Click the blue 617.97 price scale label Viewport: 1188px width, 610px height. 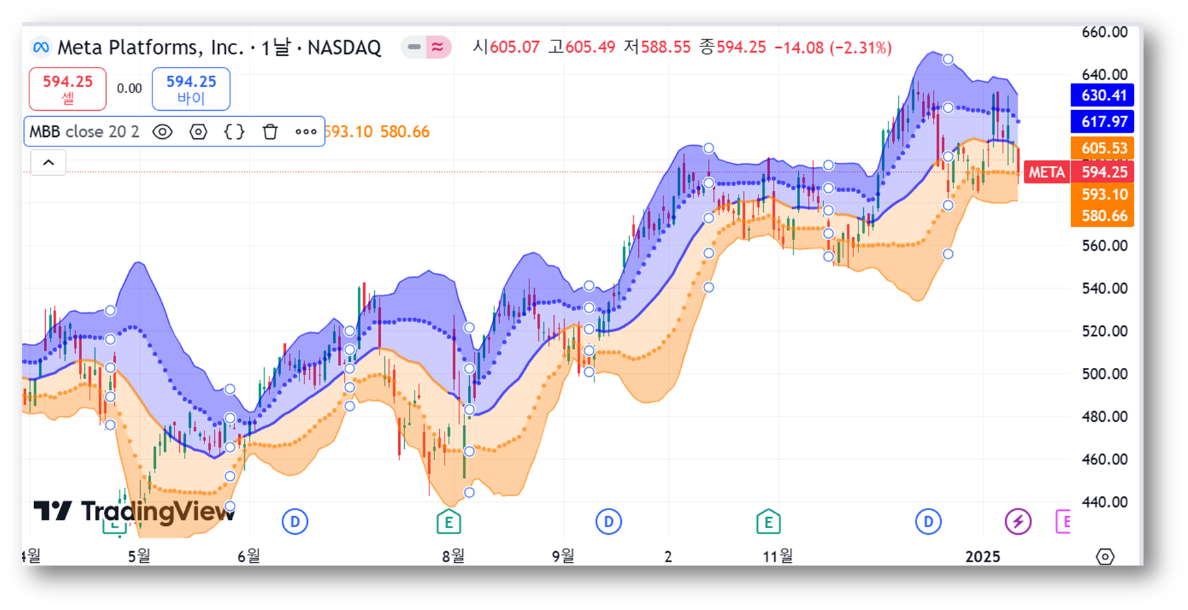click(x=1103, y=122)
